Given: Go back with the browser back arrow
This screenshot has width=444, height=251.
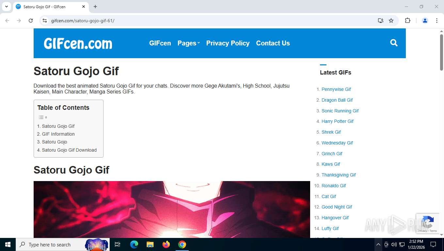Looking at the screenshot, I should (x=7, y=21).
